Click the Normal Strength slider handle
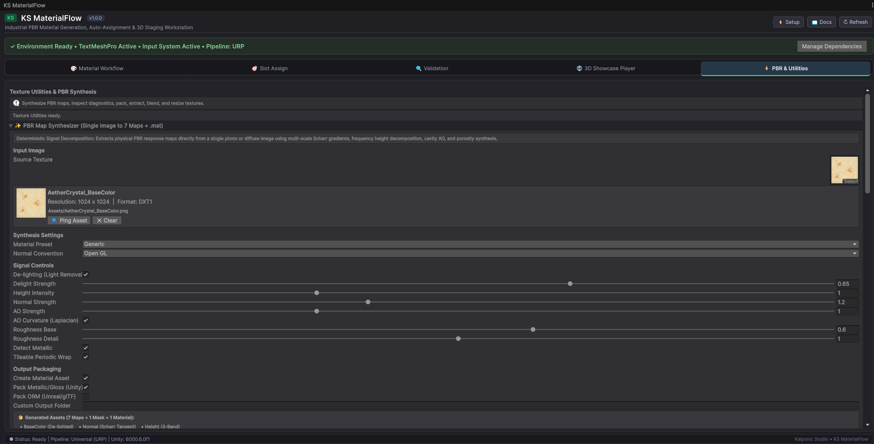This screenshot has height=444, width=874. (x=368, y=302)
